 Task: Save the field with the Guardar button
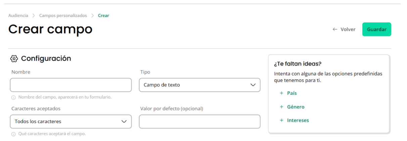click(376, 29)
